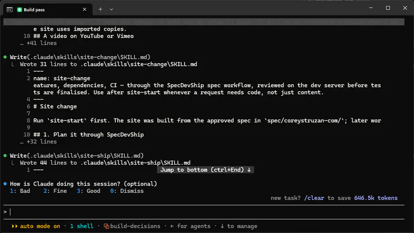Screen dimensions: 414x233
Task: Click the Write site-ship SKILL.md header line
Action: pos(77,156)
